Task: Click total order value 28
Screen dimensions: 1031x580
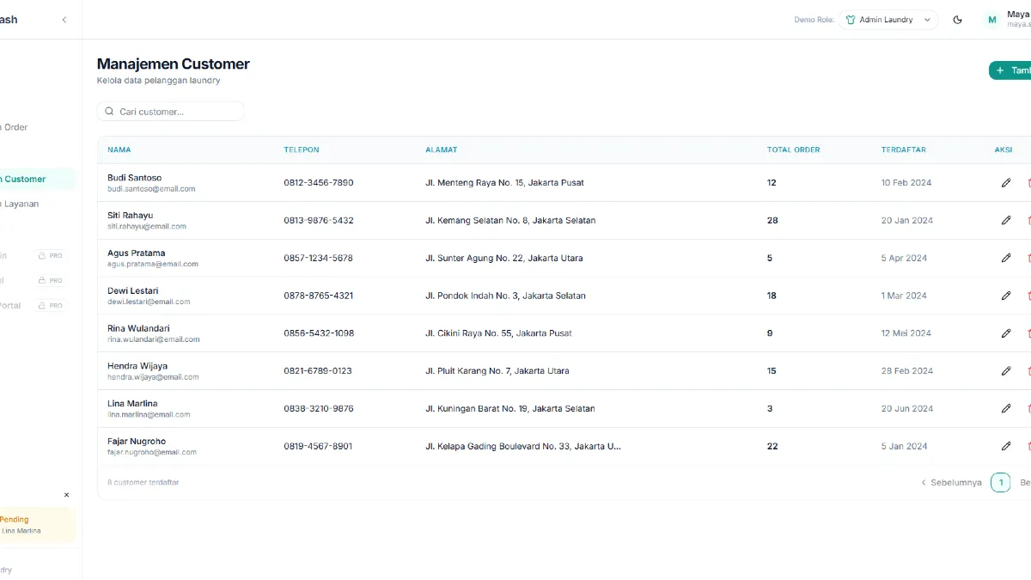Action: (x=772, y=221)
